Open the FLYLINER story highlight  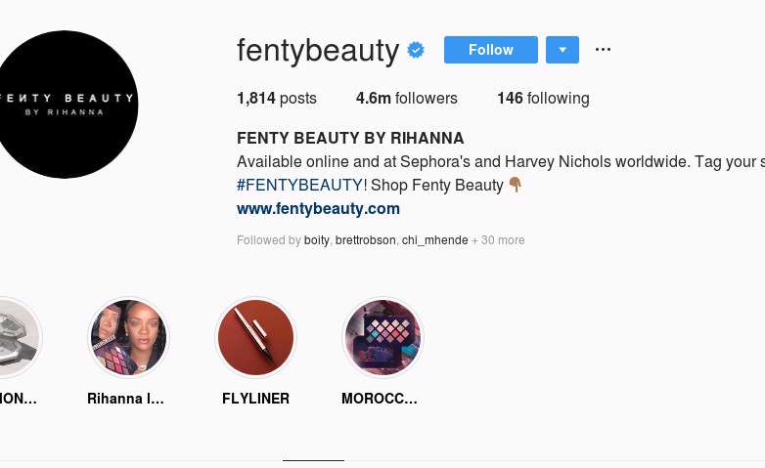[255, 338]
